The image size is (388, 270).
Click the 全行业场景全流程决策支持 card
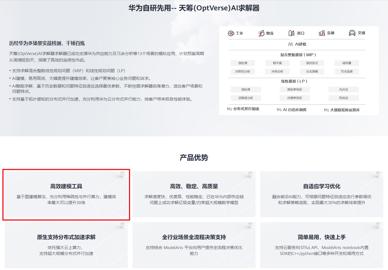pyautogui.click(x=194, y=245)
